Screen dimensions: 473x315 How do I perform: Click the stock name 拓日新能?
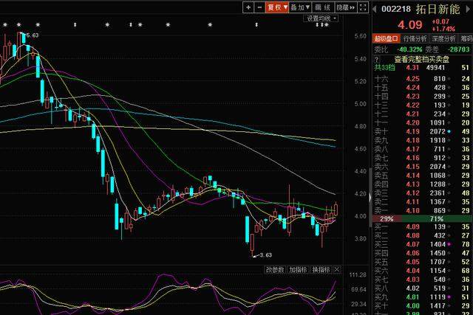(438, 9)
